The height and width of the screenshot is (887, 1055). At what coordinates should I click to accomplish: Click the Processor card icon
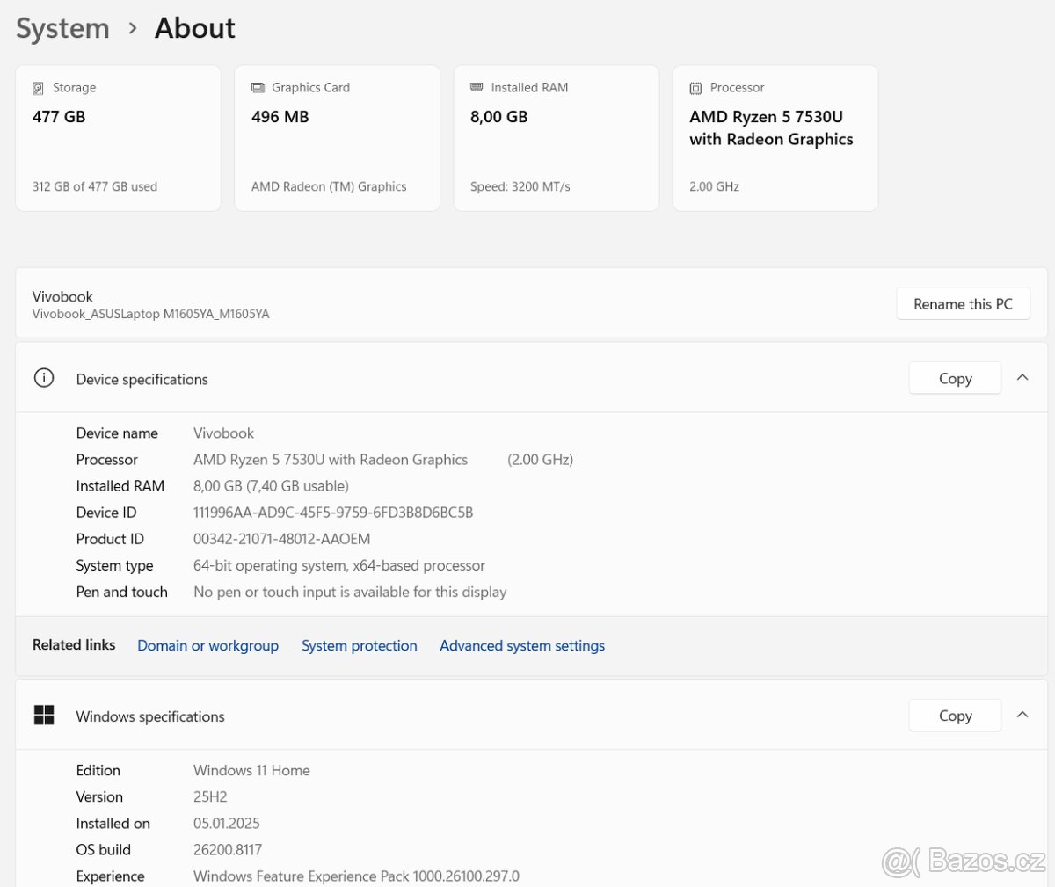coord(695,88)
